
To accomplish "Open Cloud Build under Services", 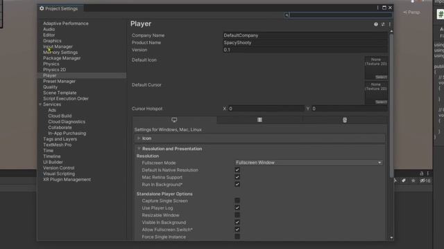I will click(60, 116).
